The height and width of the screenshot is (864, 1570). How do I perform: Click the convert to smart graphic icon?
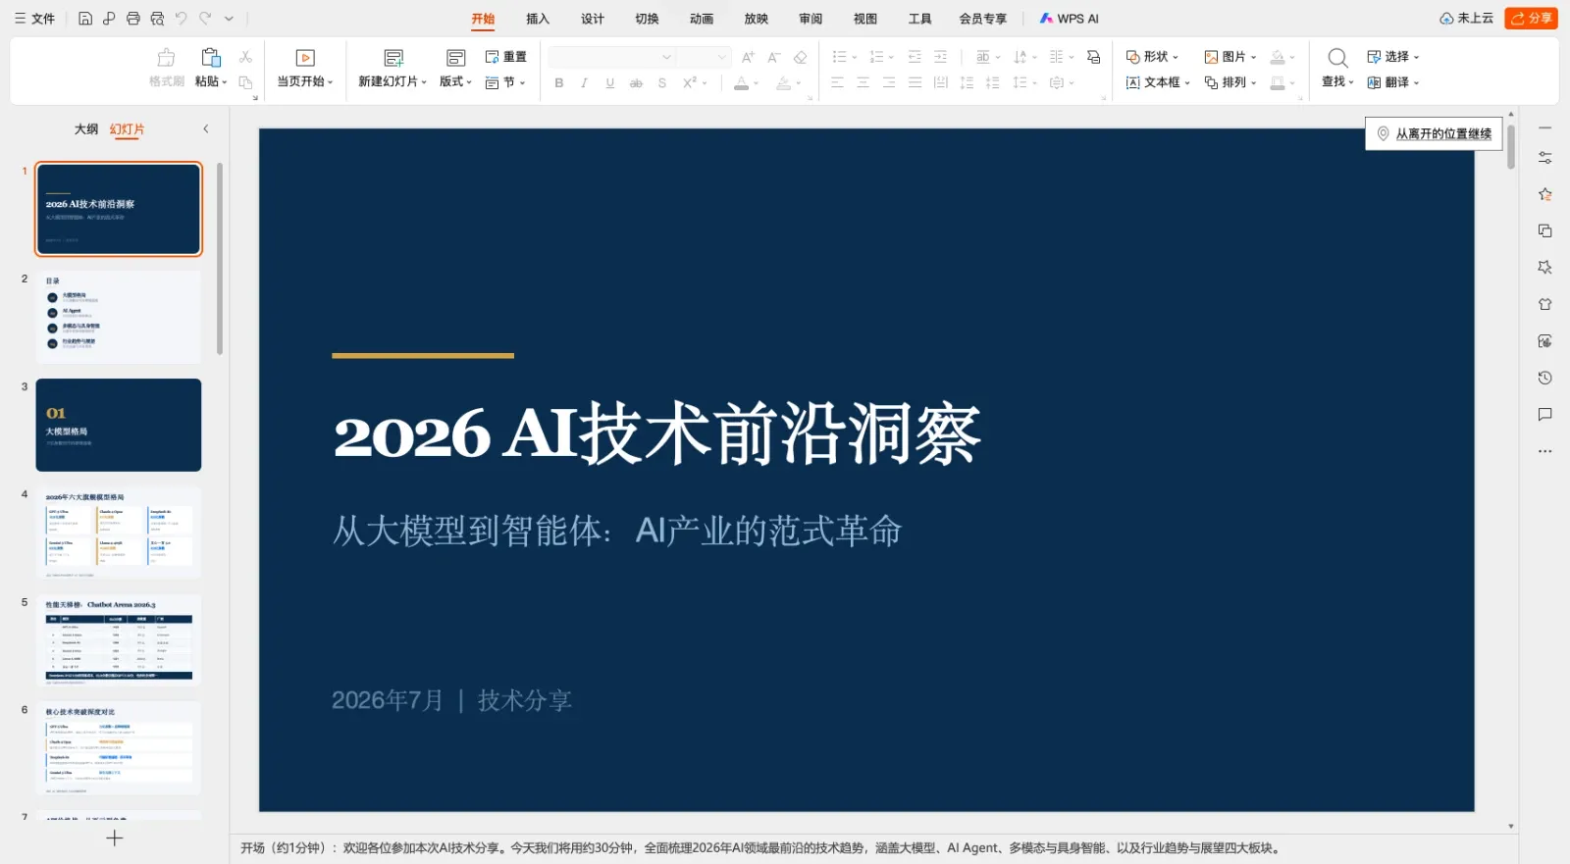pos(1093,57)
